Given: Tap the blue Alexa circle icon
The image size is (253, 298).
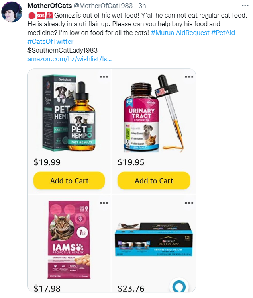Looking at the screenshot, I should point(179,286).
